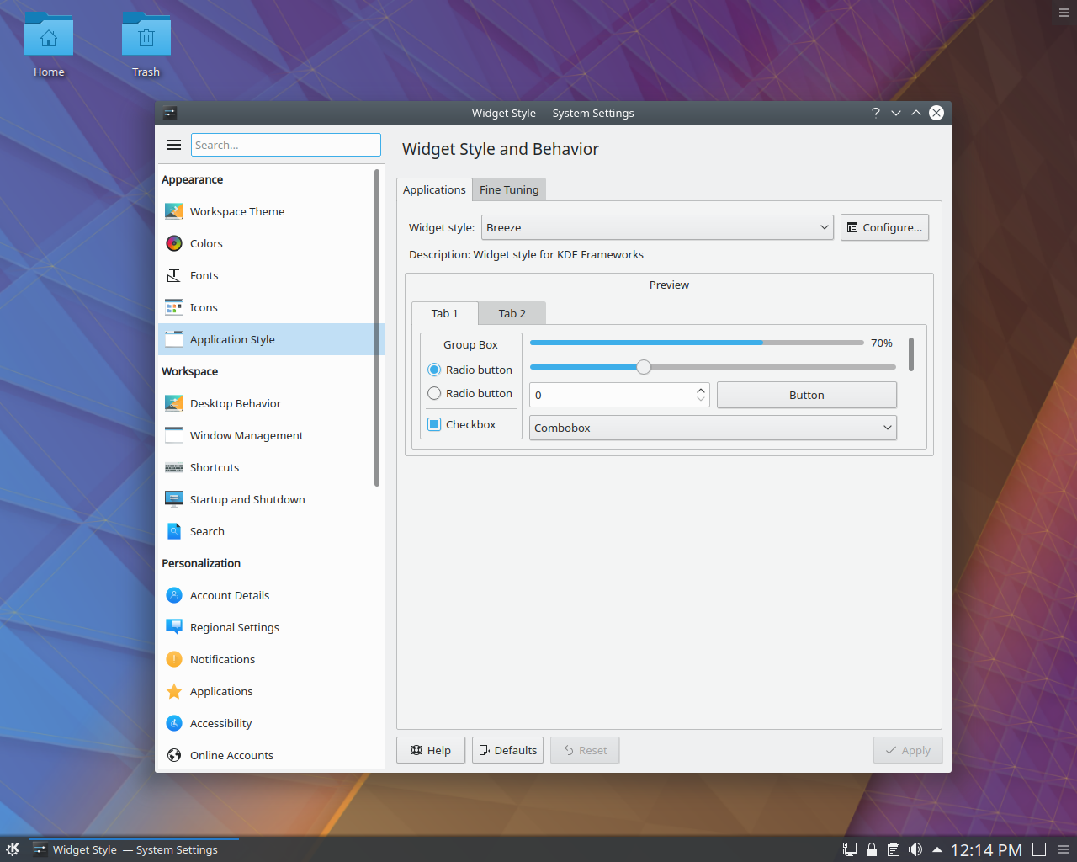
Task: Switch to preview Tab 2
Action: click(x=512, y=313)
